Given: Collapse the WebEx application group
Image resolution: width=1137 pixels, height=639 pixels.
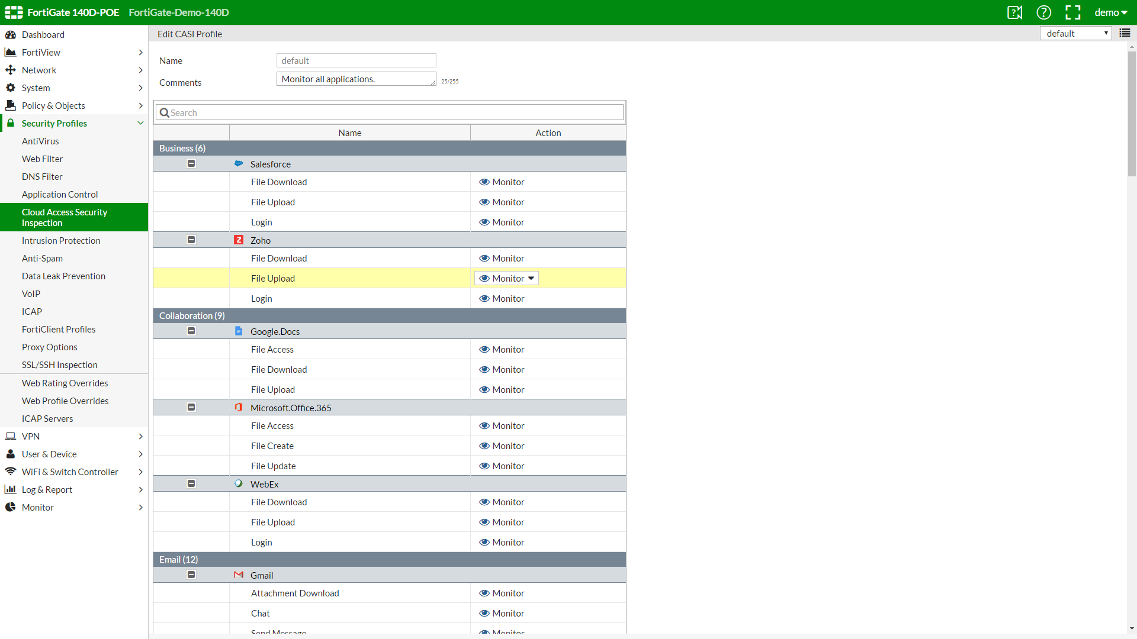Looking at the screenshot, I should coord(191,483).
